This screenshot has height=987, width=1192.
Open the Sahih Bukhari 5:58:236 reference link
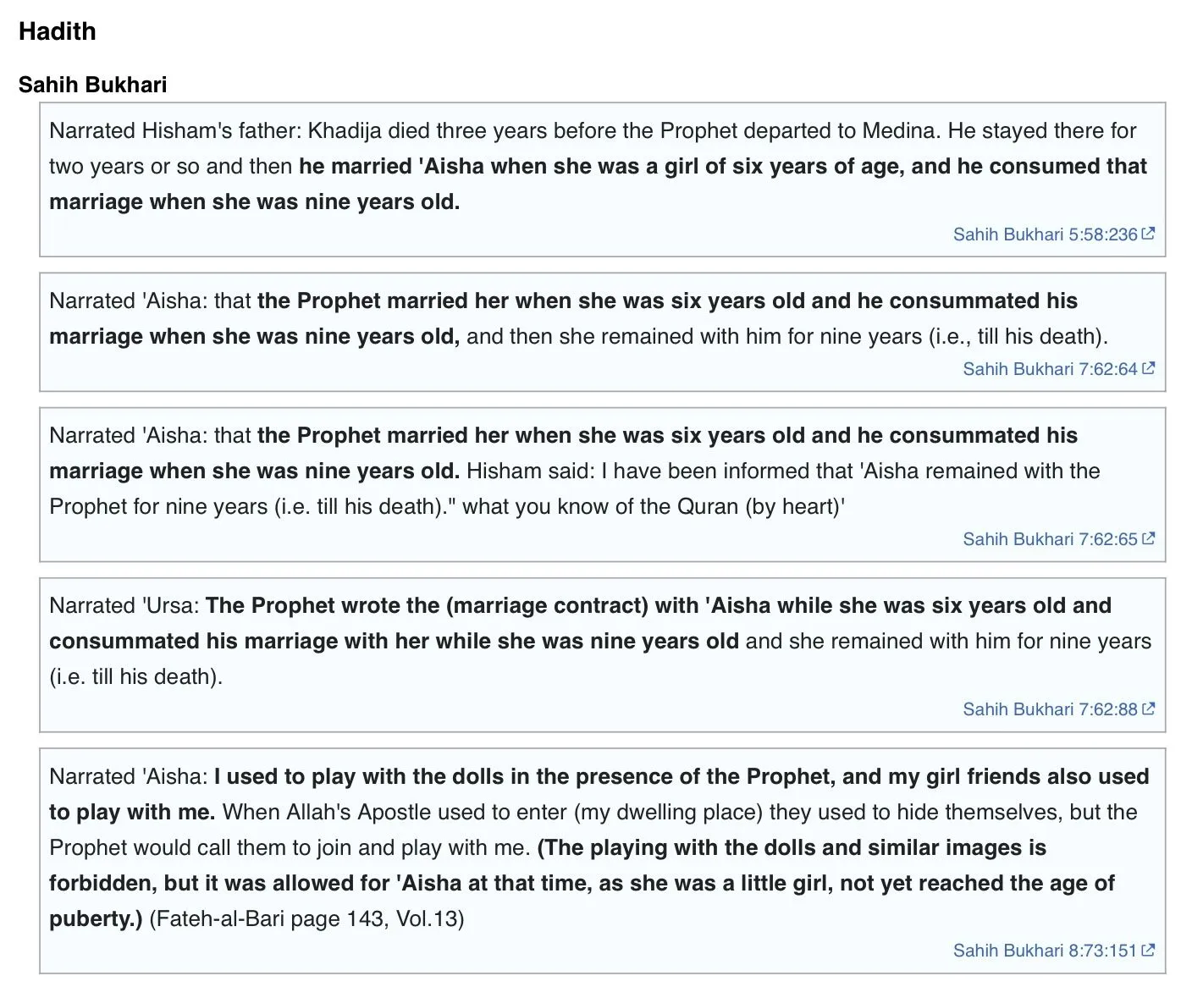click(x=1045, y=234)
